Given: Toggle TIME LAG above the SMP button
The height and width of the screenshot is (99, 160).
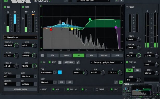Looking at the screenshot, I should point(127,62).
